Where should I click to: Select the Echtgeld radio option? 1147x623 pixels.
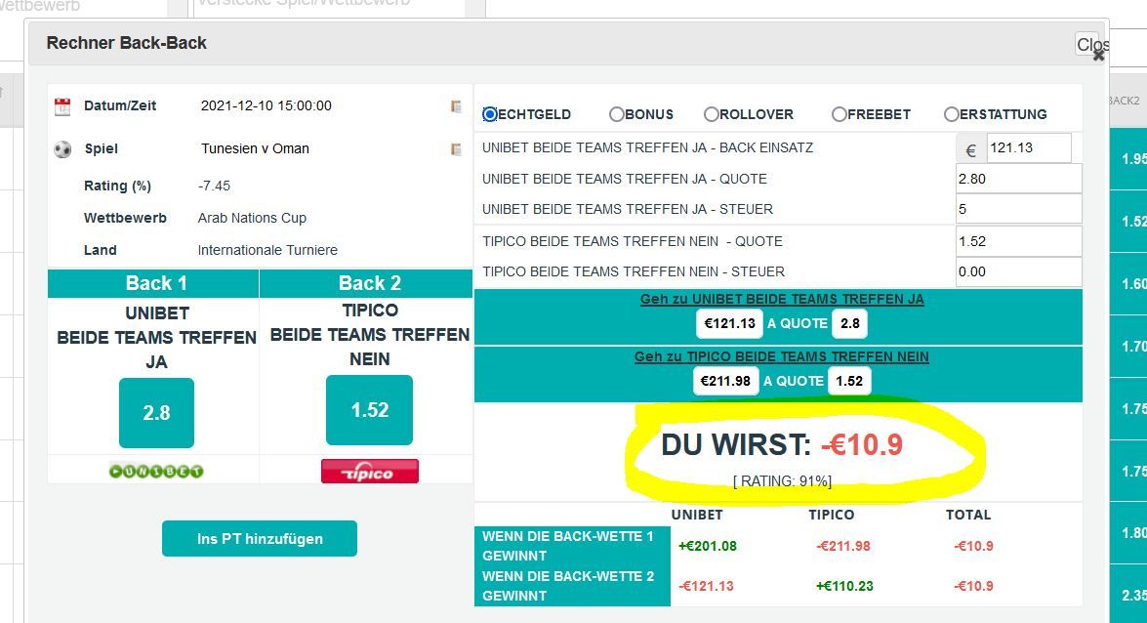[490, 114]
